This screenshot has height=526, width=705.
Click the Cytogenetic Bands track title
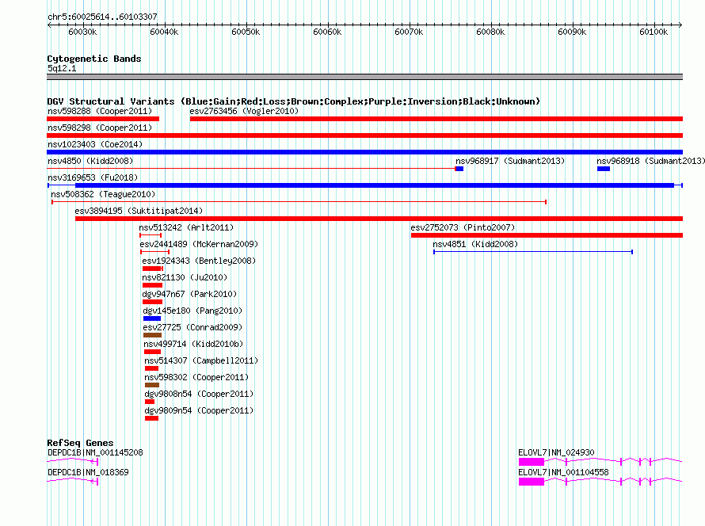click(94, 59)
